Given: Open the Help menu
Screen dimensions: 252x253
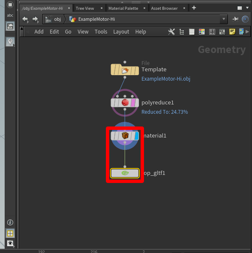Looking at the screenshot, I should click(141, 31).
